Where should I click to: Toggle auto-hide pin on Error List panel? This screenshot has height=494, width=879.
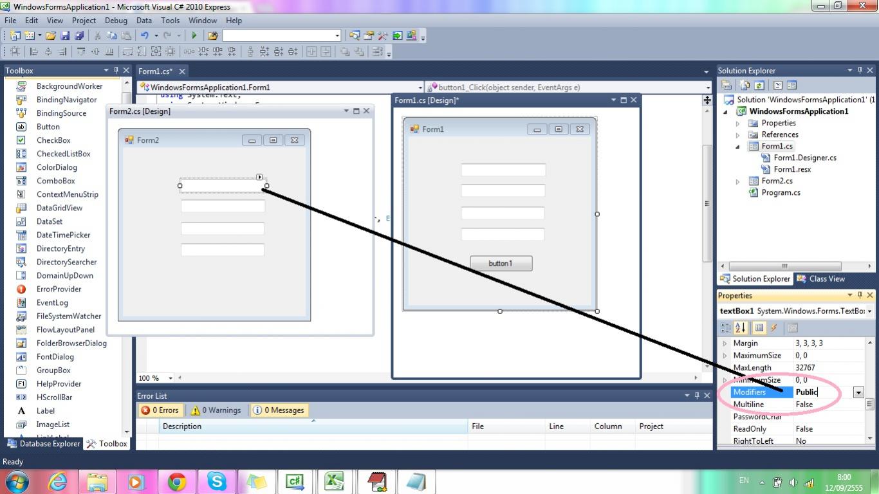[x=697, y=396]
